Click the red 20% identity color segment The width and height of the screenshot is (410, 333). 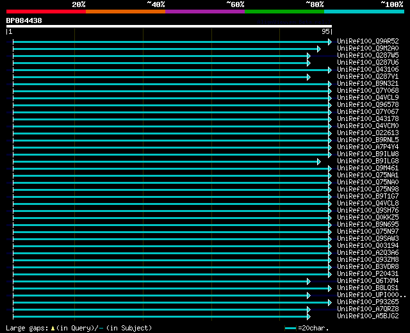pos(46,12)
